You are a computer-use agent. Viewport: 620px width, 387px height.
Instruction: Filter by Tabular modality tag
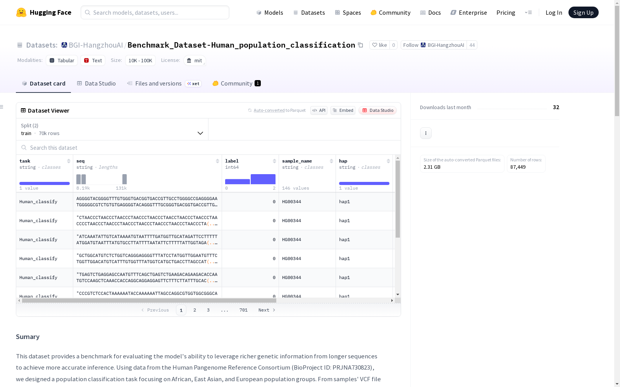(62, 60)
